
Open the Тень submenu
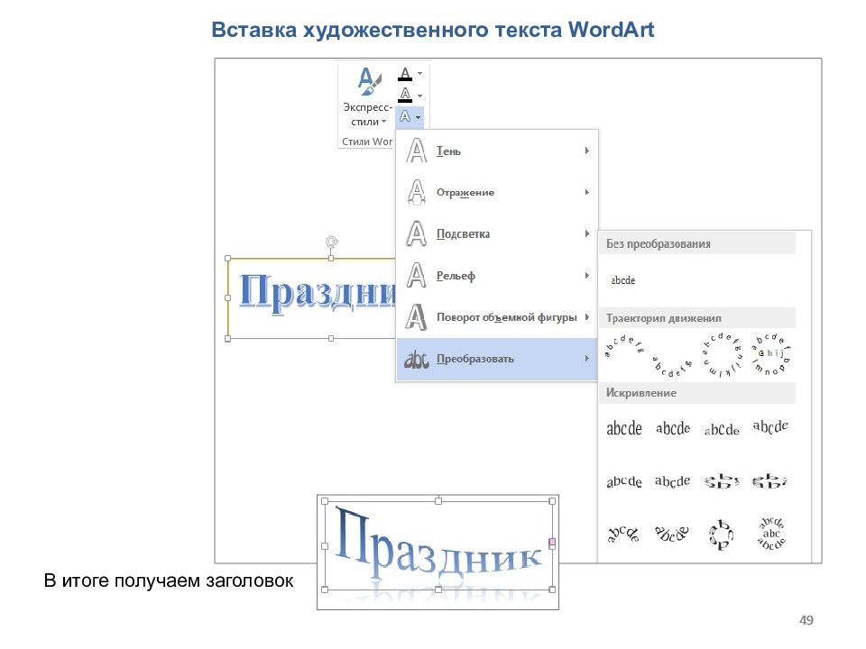pyautogui.click(x=497, y=151)
